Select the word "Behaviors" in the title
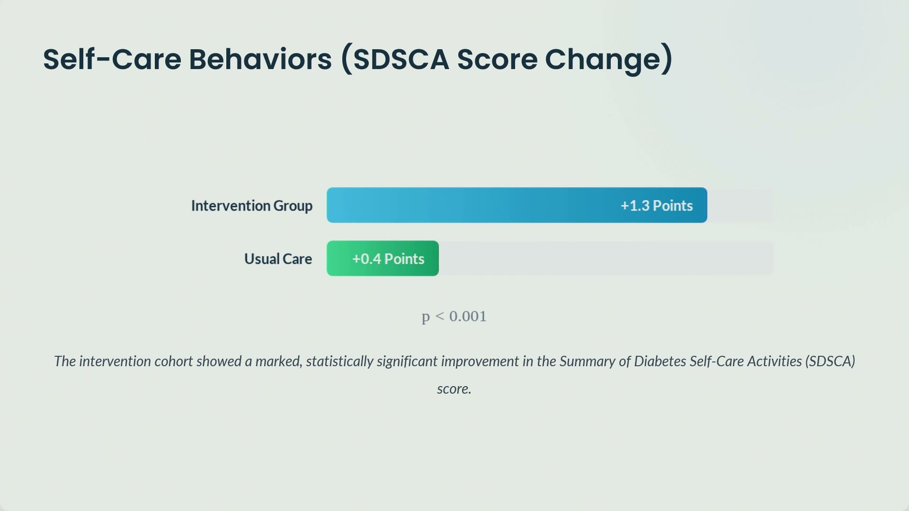This screenshot has height=511, width=909. pos(260,59)
